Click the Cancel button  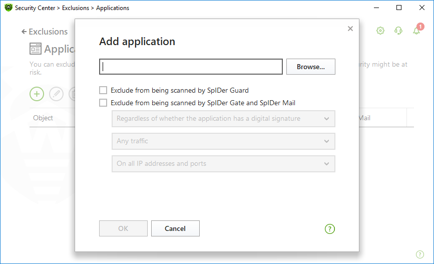coord(175,228)
